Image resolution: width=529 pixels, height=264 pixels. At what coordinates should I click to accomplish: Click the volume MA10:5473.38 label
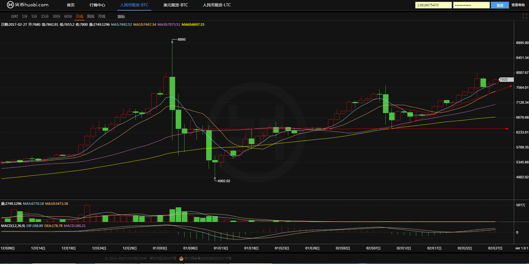click(57, 204)
